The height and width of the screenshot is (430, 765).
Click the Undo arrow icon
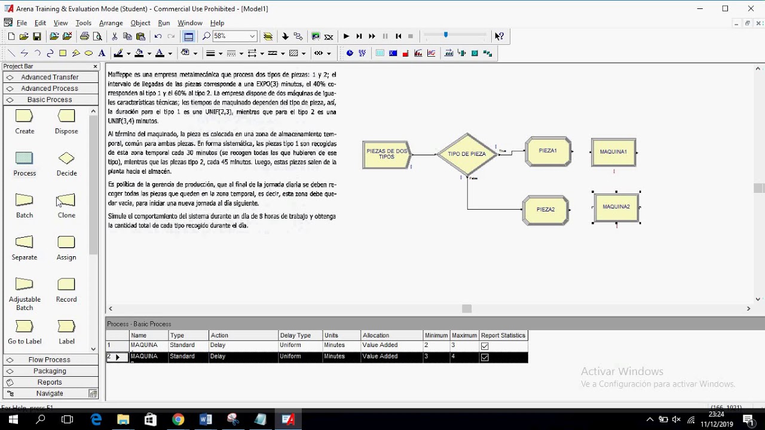(x=158, y=36)
